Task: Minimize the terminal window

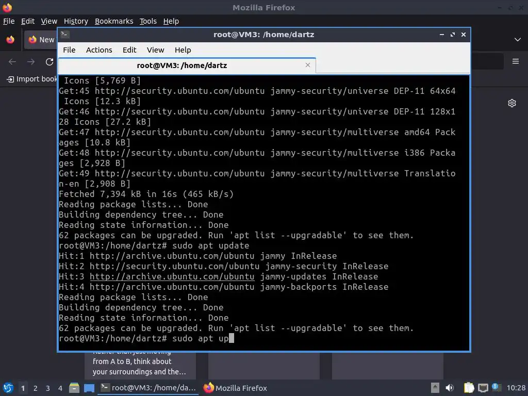Action: [442, 35]
